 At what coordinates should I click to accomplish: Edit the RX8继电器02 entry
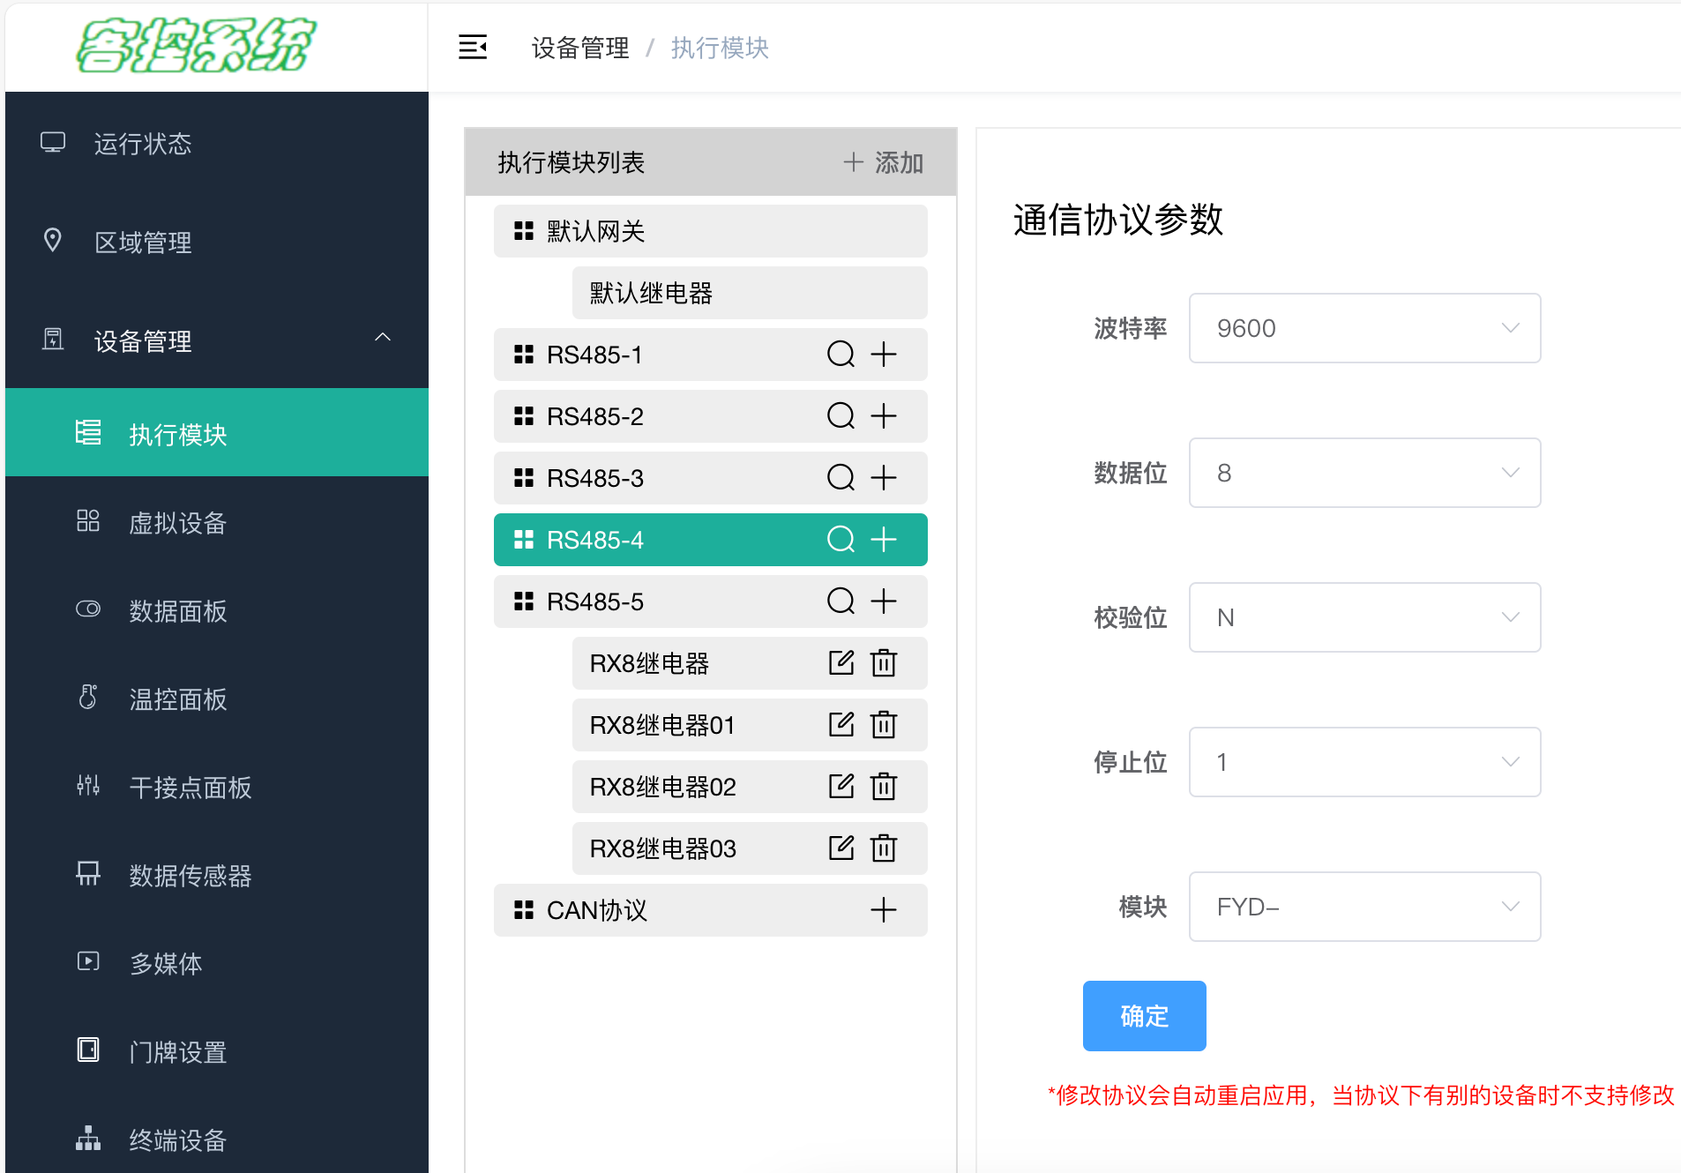[841, 787]
